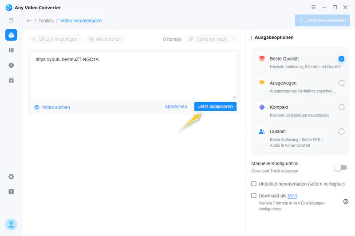Open the completed tasks checklist icon
This screenshot has width=355, height=236.
[11, 80]
